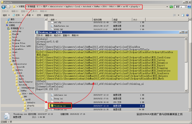This screenshot has width=192, height=124.
Task: Open the address bar history dropdown
Action: [167, 7]
